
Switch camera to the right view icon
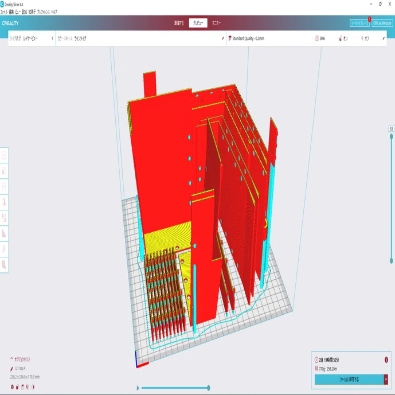click(33, 386)
